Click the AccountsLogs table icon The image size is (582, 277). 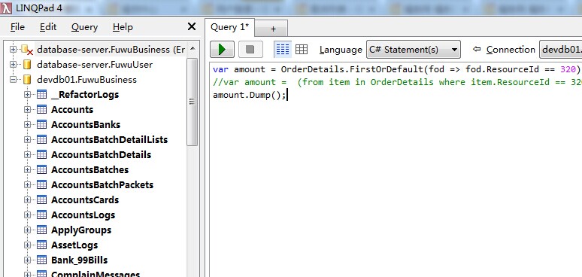[41, 215]
